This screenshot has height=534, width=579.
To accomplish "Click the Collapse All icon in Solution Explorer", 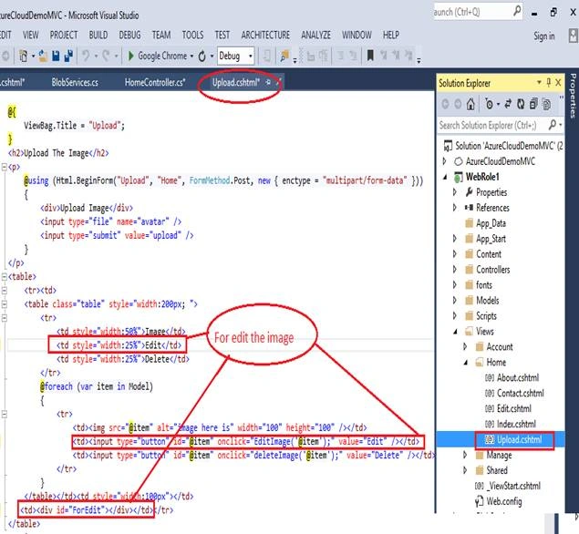I will click(533, 105).
